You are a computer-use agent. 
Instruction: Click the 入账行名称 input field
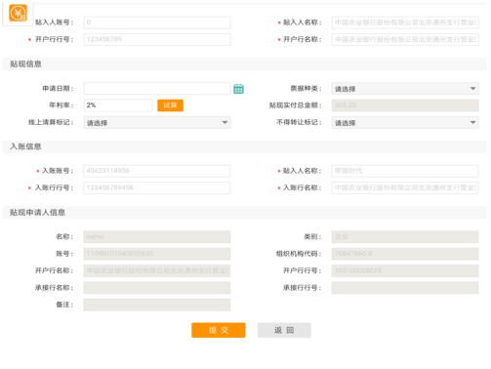click(x=405, y=187)
